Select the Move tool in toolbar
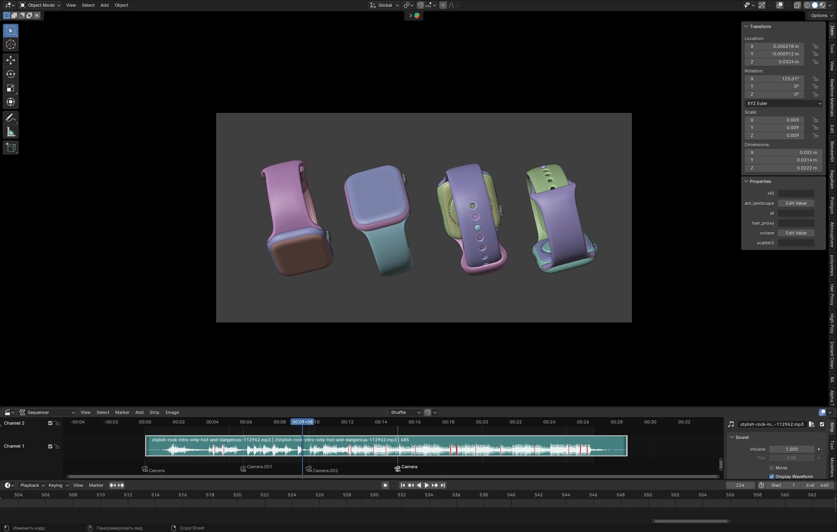This screenshot has height=532, width=837. [x=11, y=60]
